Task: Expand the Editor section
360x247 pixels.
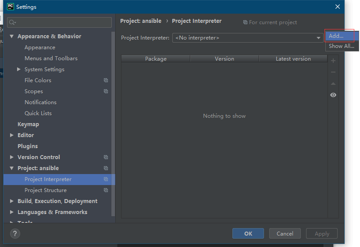Action: coord(12,135)
